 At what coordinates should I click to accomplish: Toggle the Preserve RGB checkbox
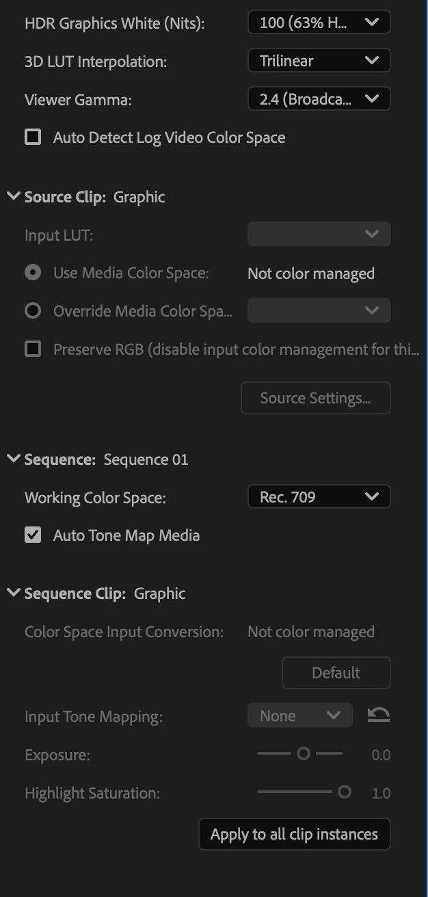[33, 349]
